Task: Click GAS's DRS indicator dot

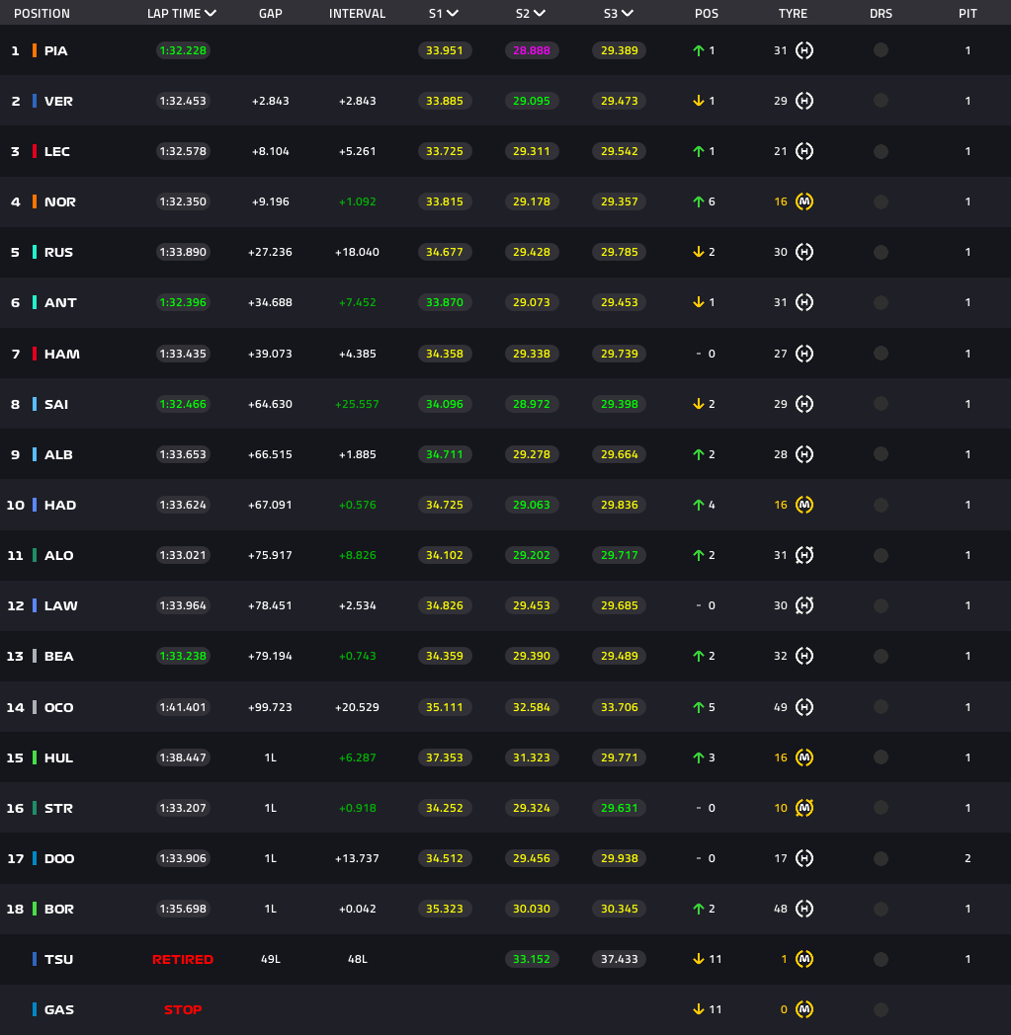Action: (881, 1009)
